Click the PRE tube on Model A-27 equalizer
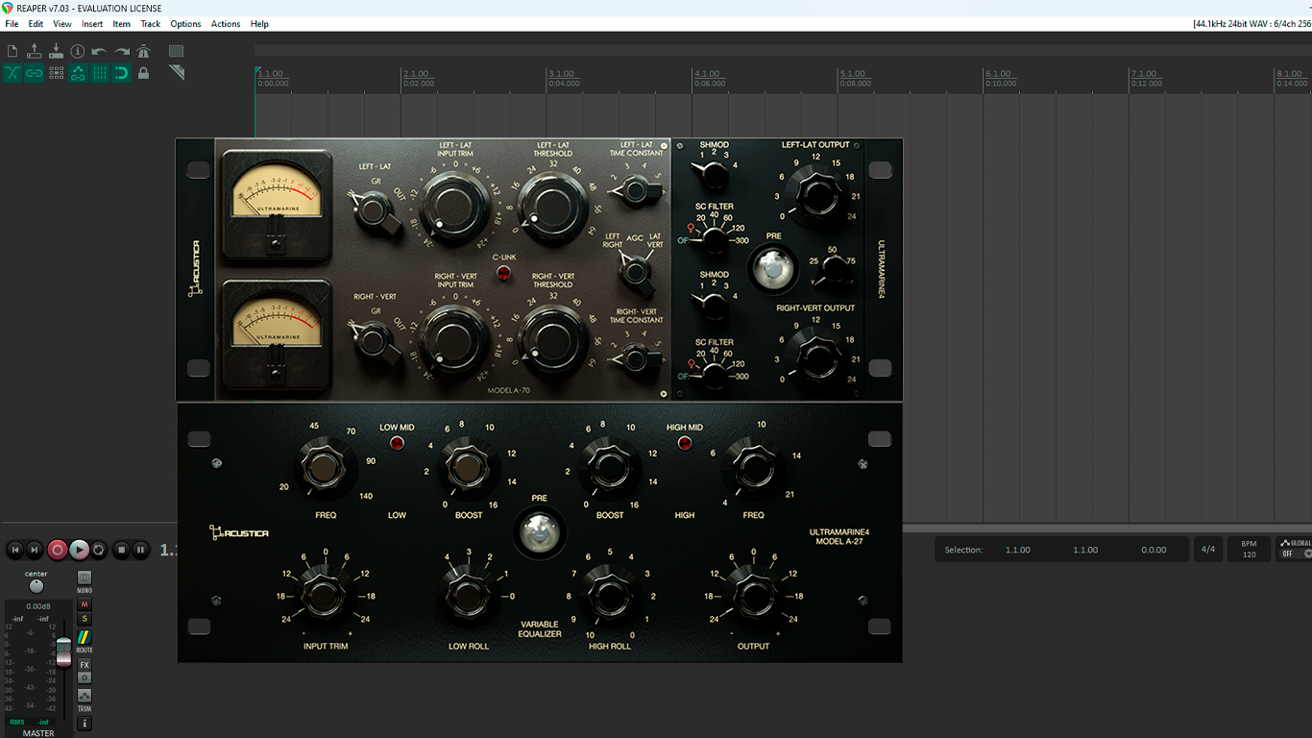 click(x=539, y=534)
